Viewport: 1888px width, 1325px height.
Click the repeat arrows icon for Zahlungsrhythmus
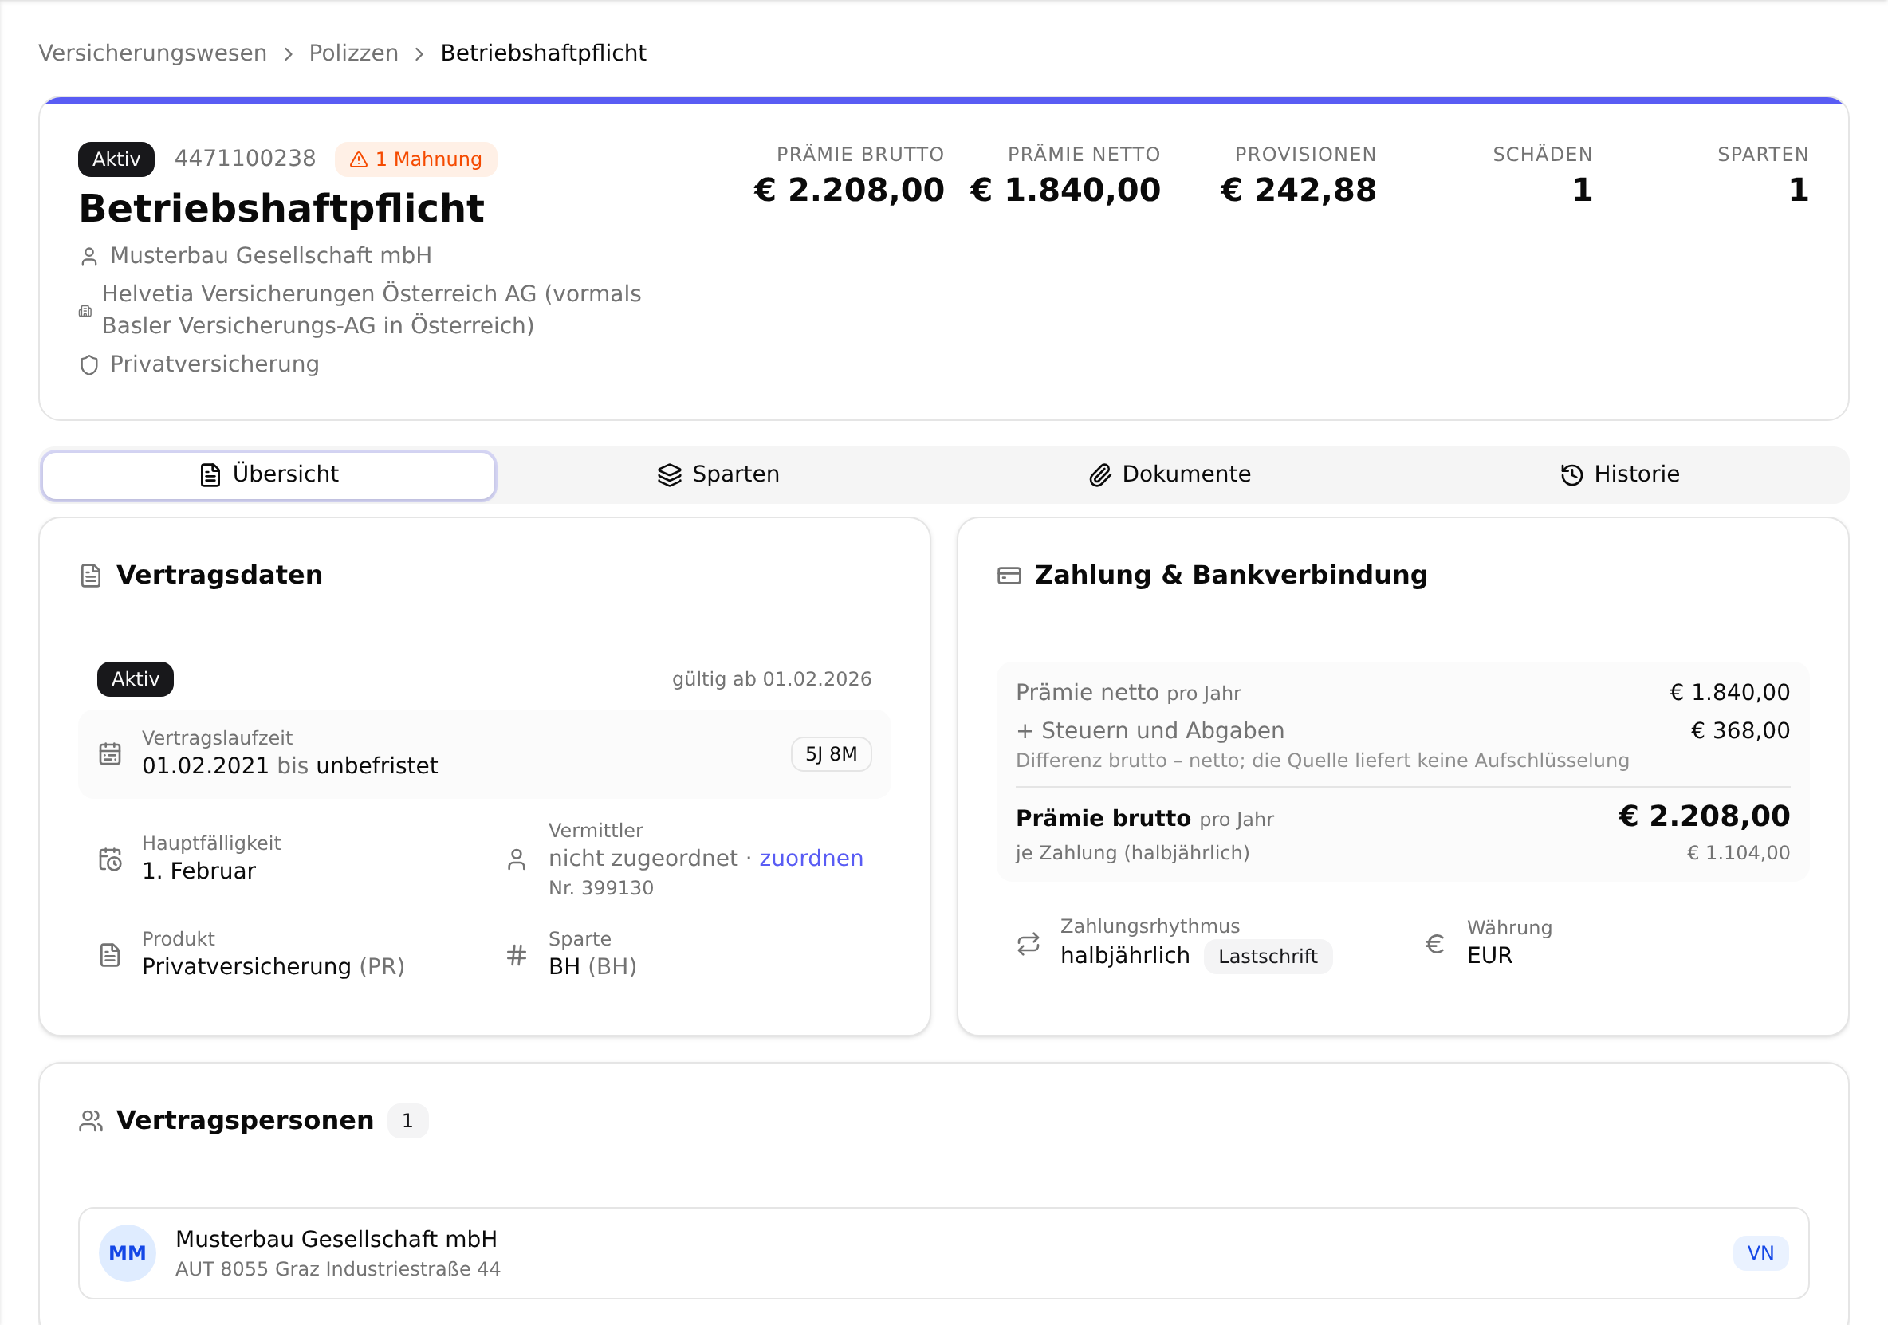[x=1029, y=943]
